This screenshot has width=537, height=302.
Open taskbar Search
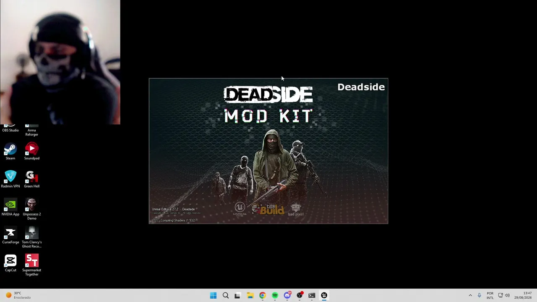click(x=226, y=295)
